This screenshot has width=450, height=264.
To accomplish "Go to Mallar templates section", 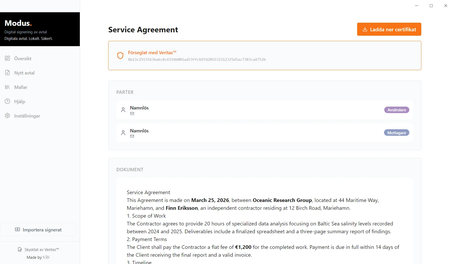I will [x=21, y=87].
